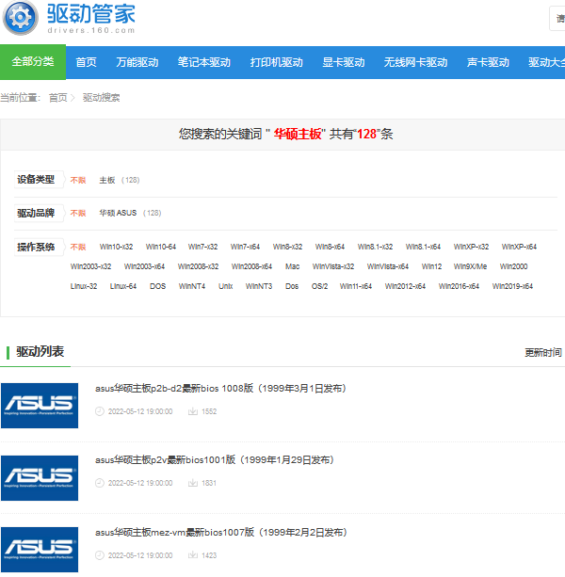Click the clock icon under p2b-d2 driver
This screenshot has width=565, height=577.
click(x=100, y=411)
